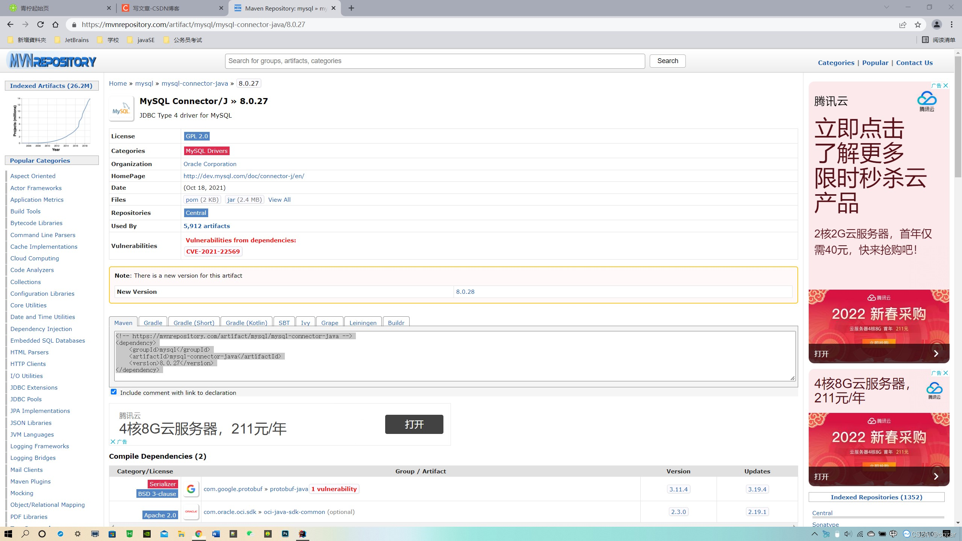
Task: Open protobuf-java version 3.11.4
Action: (678, 489)
